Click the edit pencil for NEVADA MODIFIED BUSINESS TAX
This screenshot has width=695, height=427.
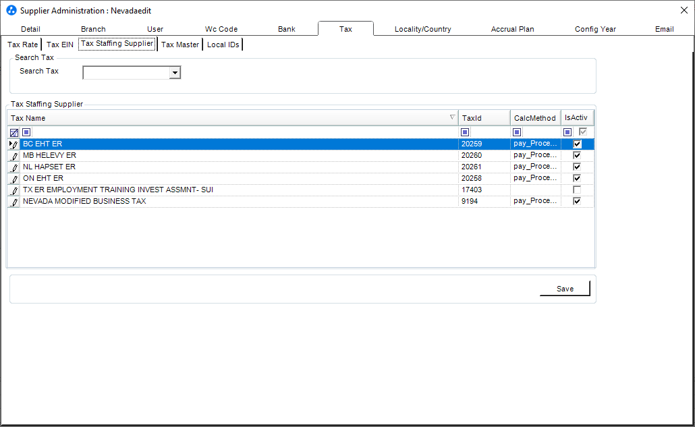[14, 202]
